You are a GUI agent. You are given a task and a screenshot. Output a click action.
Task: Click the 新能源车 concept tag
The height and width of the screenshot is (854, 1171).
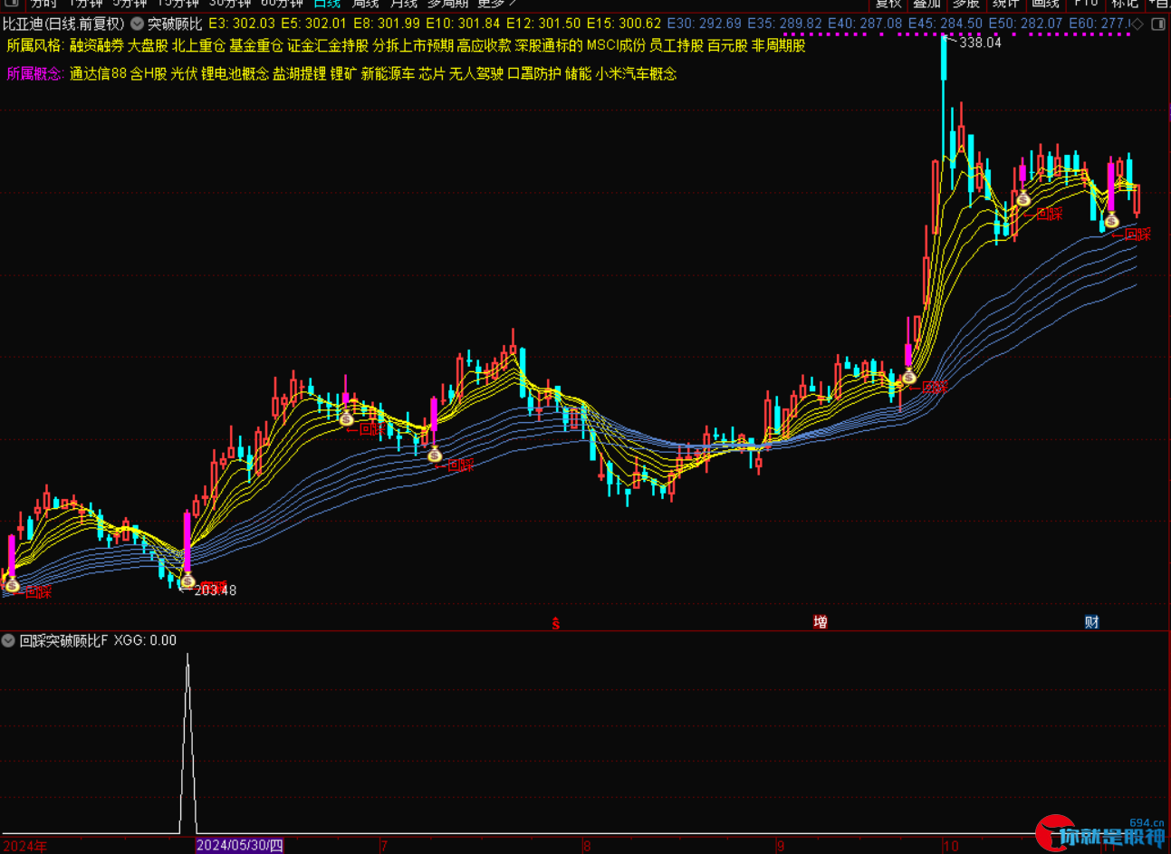pyautogui.click(x=388, y=74)
